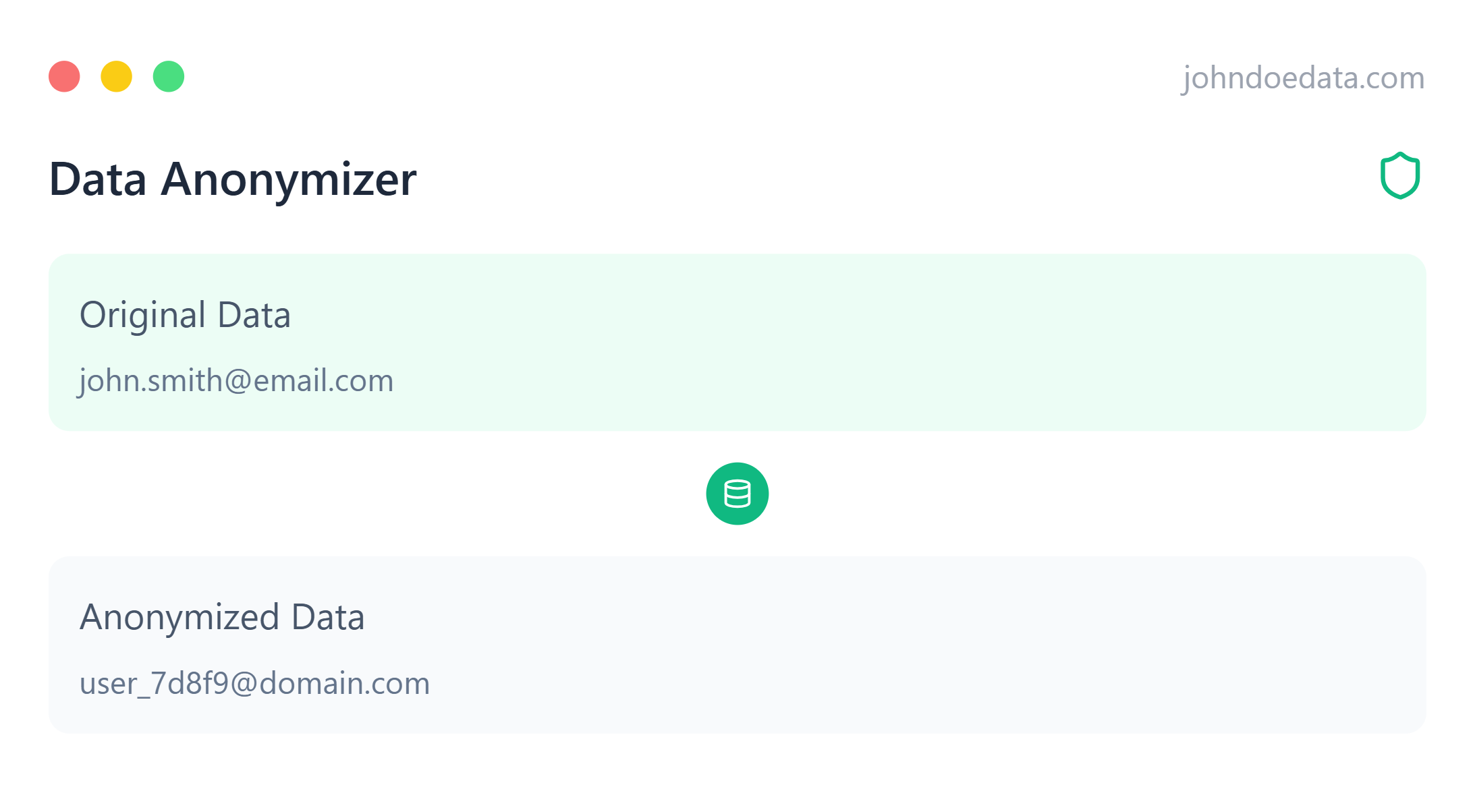Click the @ symbol in the anonymized email

tap(244, 684)
